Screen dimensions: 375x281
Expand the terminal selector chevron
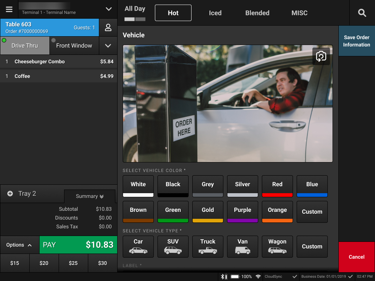(108, 9)
